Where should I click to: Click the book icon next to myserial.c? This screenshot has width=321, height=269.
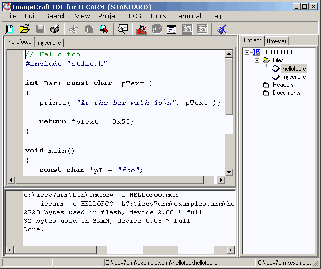[276, 77]
